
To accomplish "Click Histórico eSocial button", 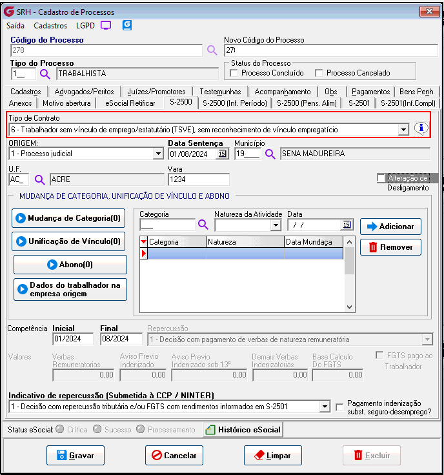I will pyautogui.click(x=243, y=430).
